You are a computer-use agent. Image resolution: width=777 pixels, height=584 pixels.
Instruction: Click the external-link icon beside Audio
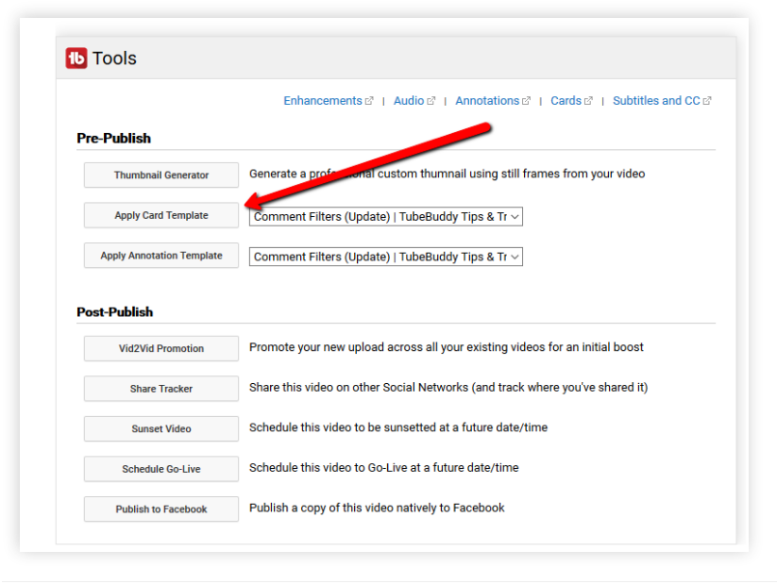[433, 100]
